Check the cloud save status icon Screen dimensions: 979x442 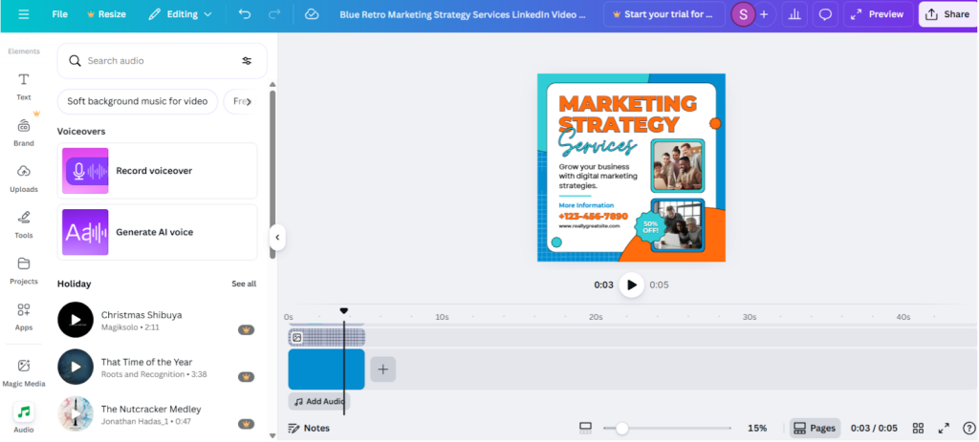click(312, 14)
